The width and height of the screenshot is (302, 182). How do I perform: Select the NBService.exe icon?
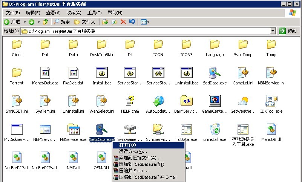[x=73, y=129]
